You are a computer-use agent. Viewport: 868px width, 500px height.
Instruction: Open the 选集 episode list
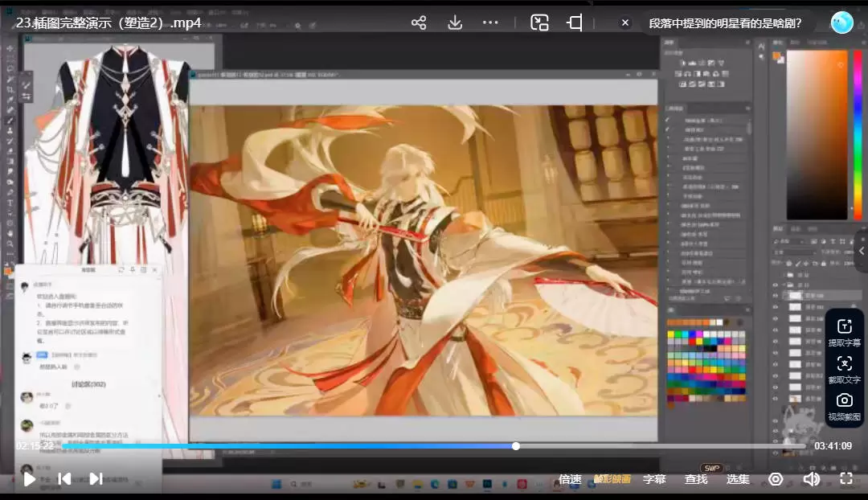[738, 479]
